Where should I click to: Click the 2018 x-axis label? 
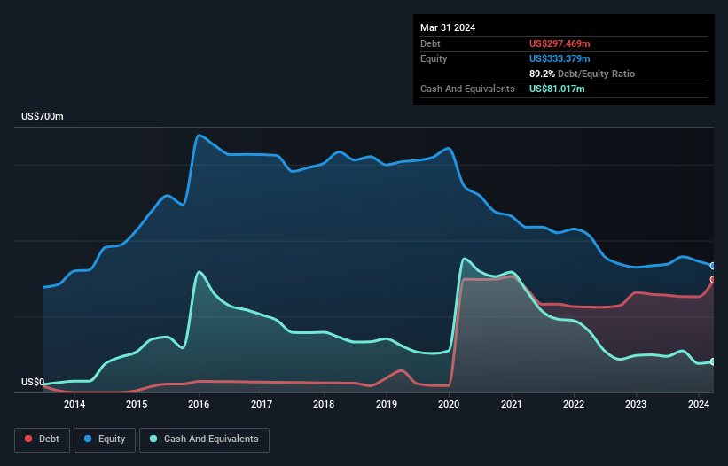coord(324,404)
